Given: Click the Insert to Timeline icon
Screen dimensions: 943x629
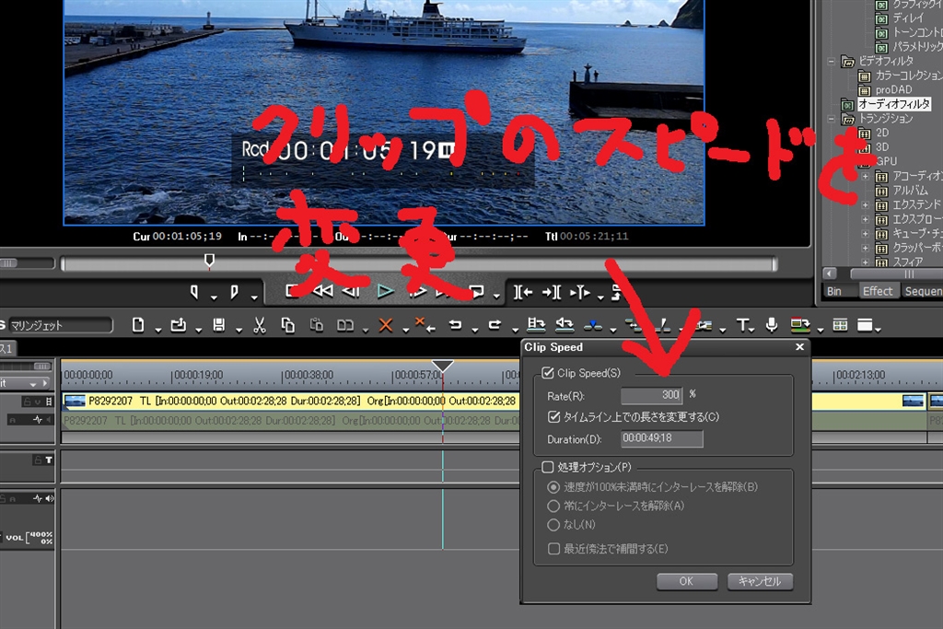Looking at the screenshot, I should coord(536,325).
